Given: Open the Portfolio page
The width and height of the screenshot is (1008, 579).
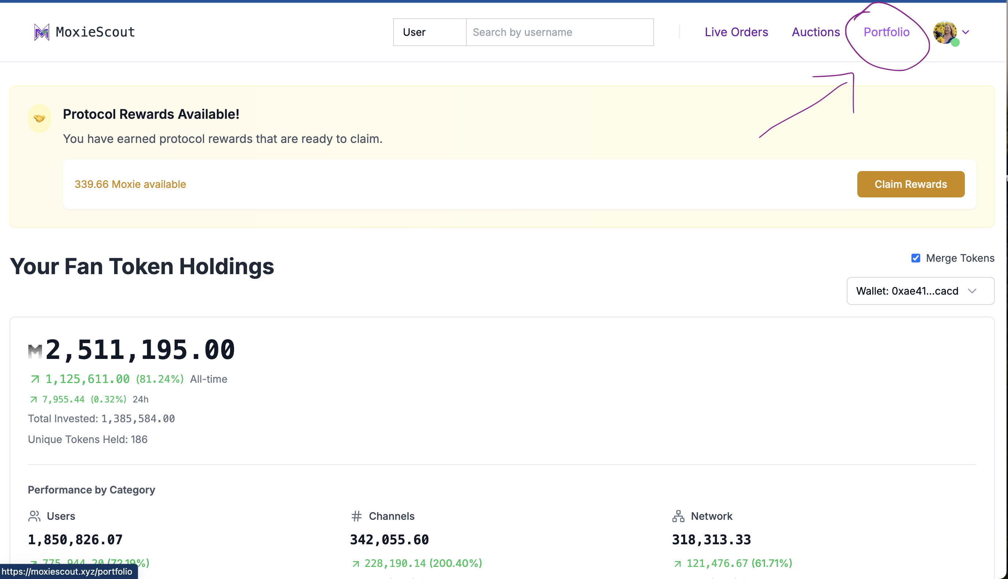Looking at the screenshot, I should click(886, 32).
